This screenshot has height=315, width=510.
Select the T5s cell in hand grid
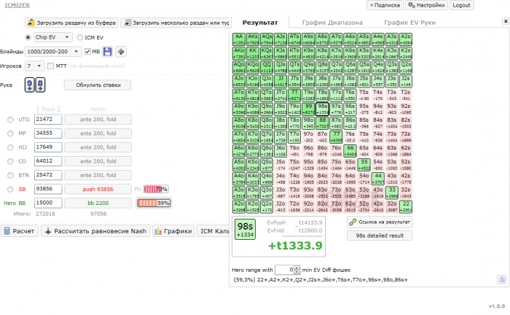pos(364,95)
